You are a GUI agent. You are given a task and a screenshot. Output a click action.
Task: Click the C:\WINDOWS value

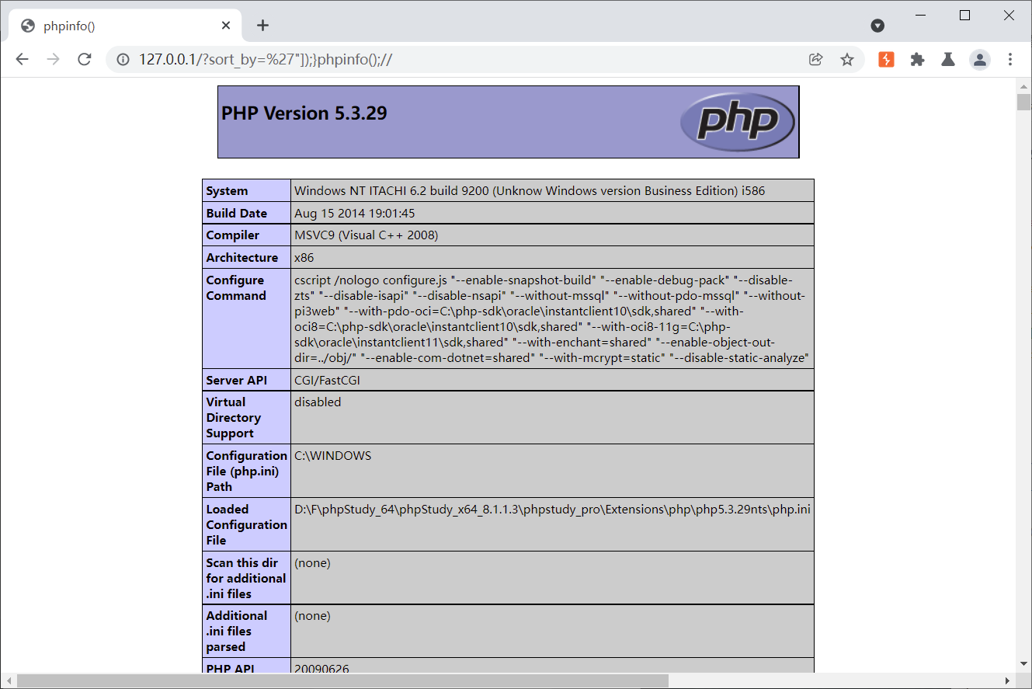333,456
